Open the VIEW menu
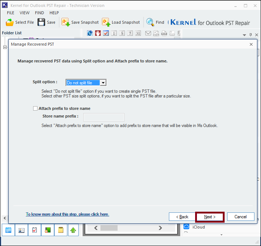This screenshot has width=261, height=246. pyautogui.click(x=24, y=13)
